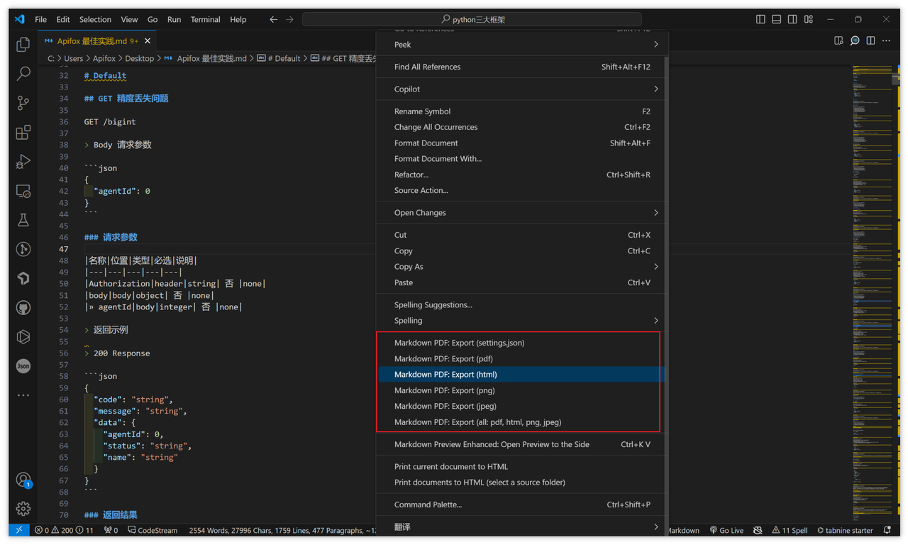Show additional views via the ellipsis icon
The height and width of the screenshot is (545, 908).
[x=23, y=395]
